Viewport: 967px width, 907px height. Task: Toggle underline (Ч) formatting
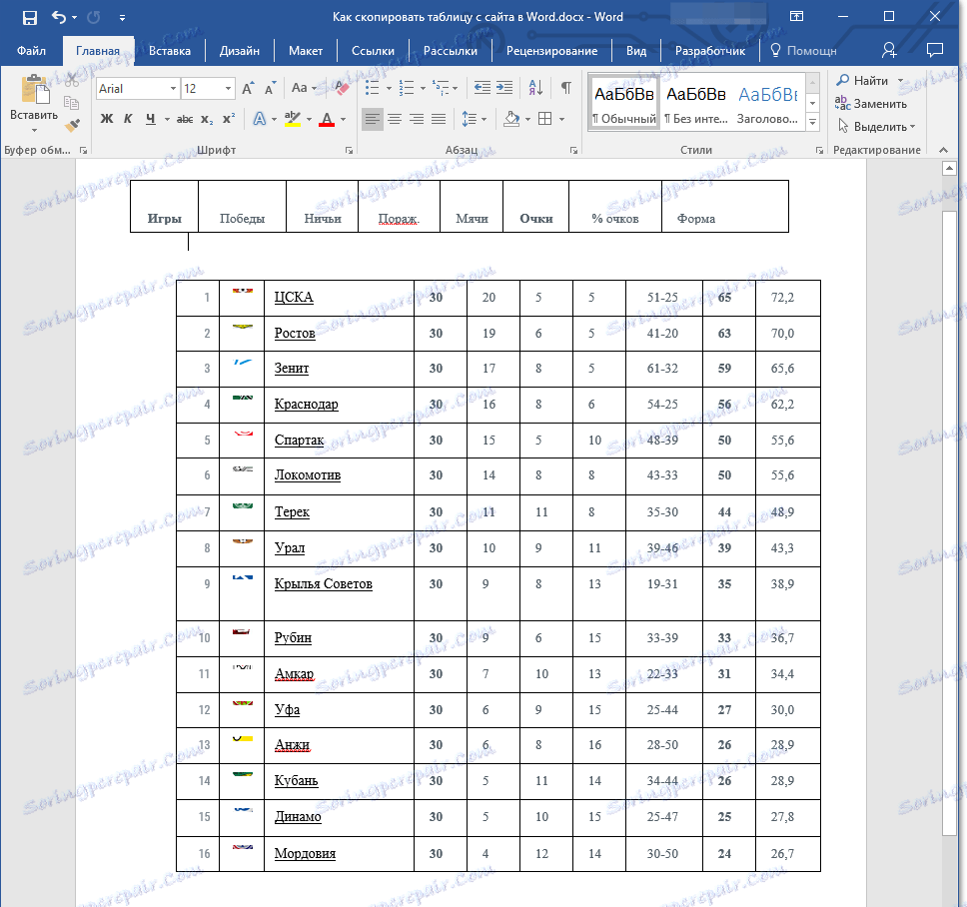pos(151,119)
